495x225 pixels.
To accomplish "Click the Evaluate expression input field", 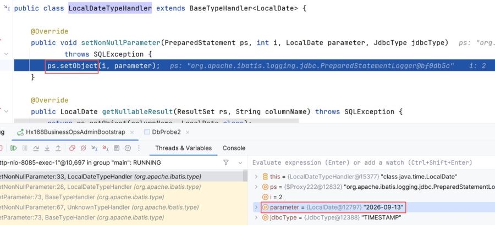I will tap(371, 162).
